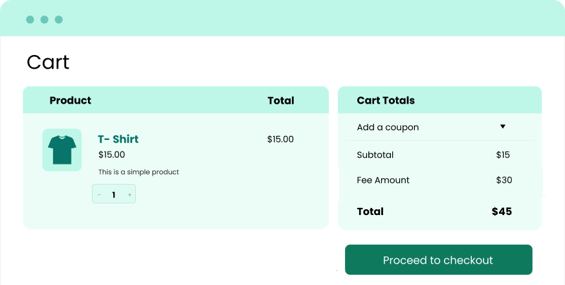The height and width of the screenshot is (285, 565).
Task: Click the quantity input field
Action: point(114,194)
